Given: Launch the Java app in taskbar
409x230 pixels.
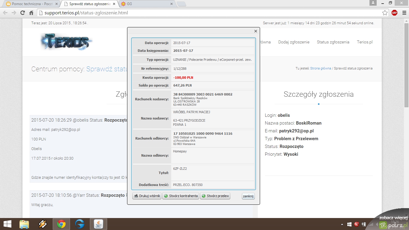Looking at the screenshot, I should click(x=98, y=224).
